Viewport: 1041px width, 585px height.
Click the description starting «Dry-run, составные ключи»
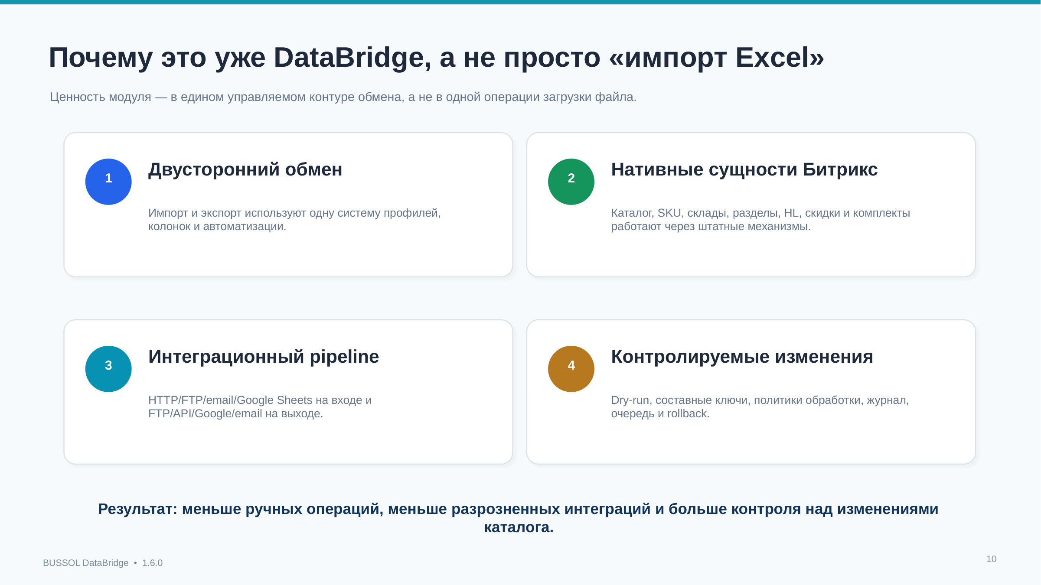click(x=760, y=407)
